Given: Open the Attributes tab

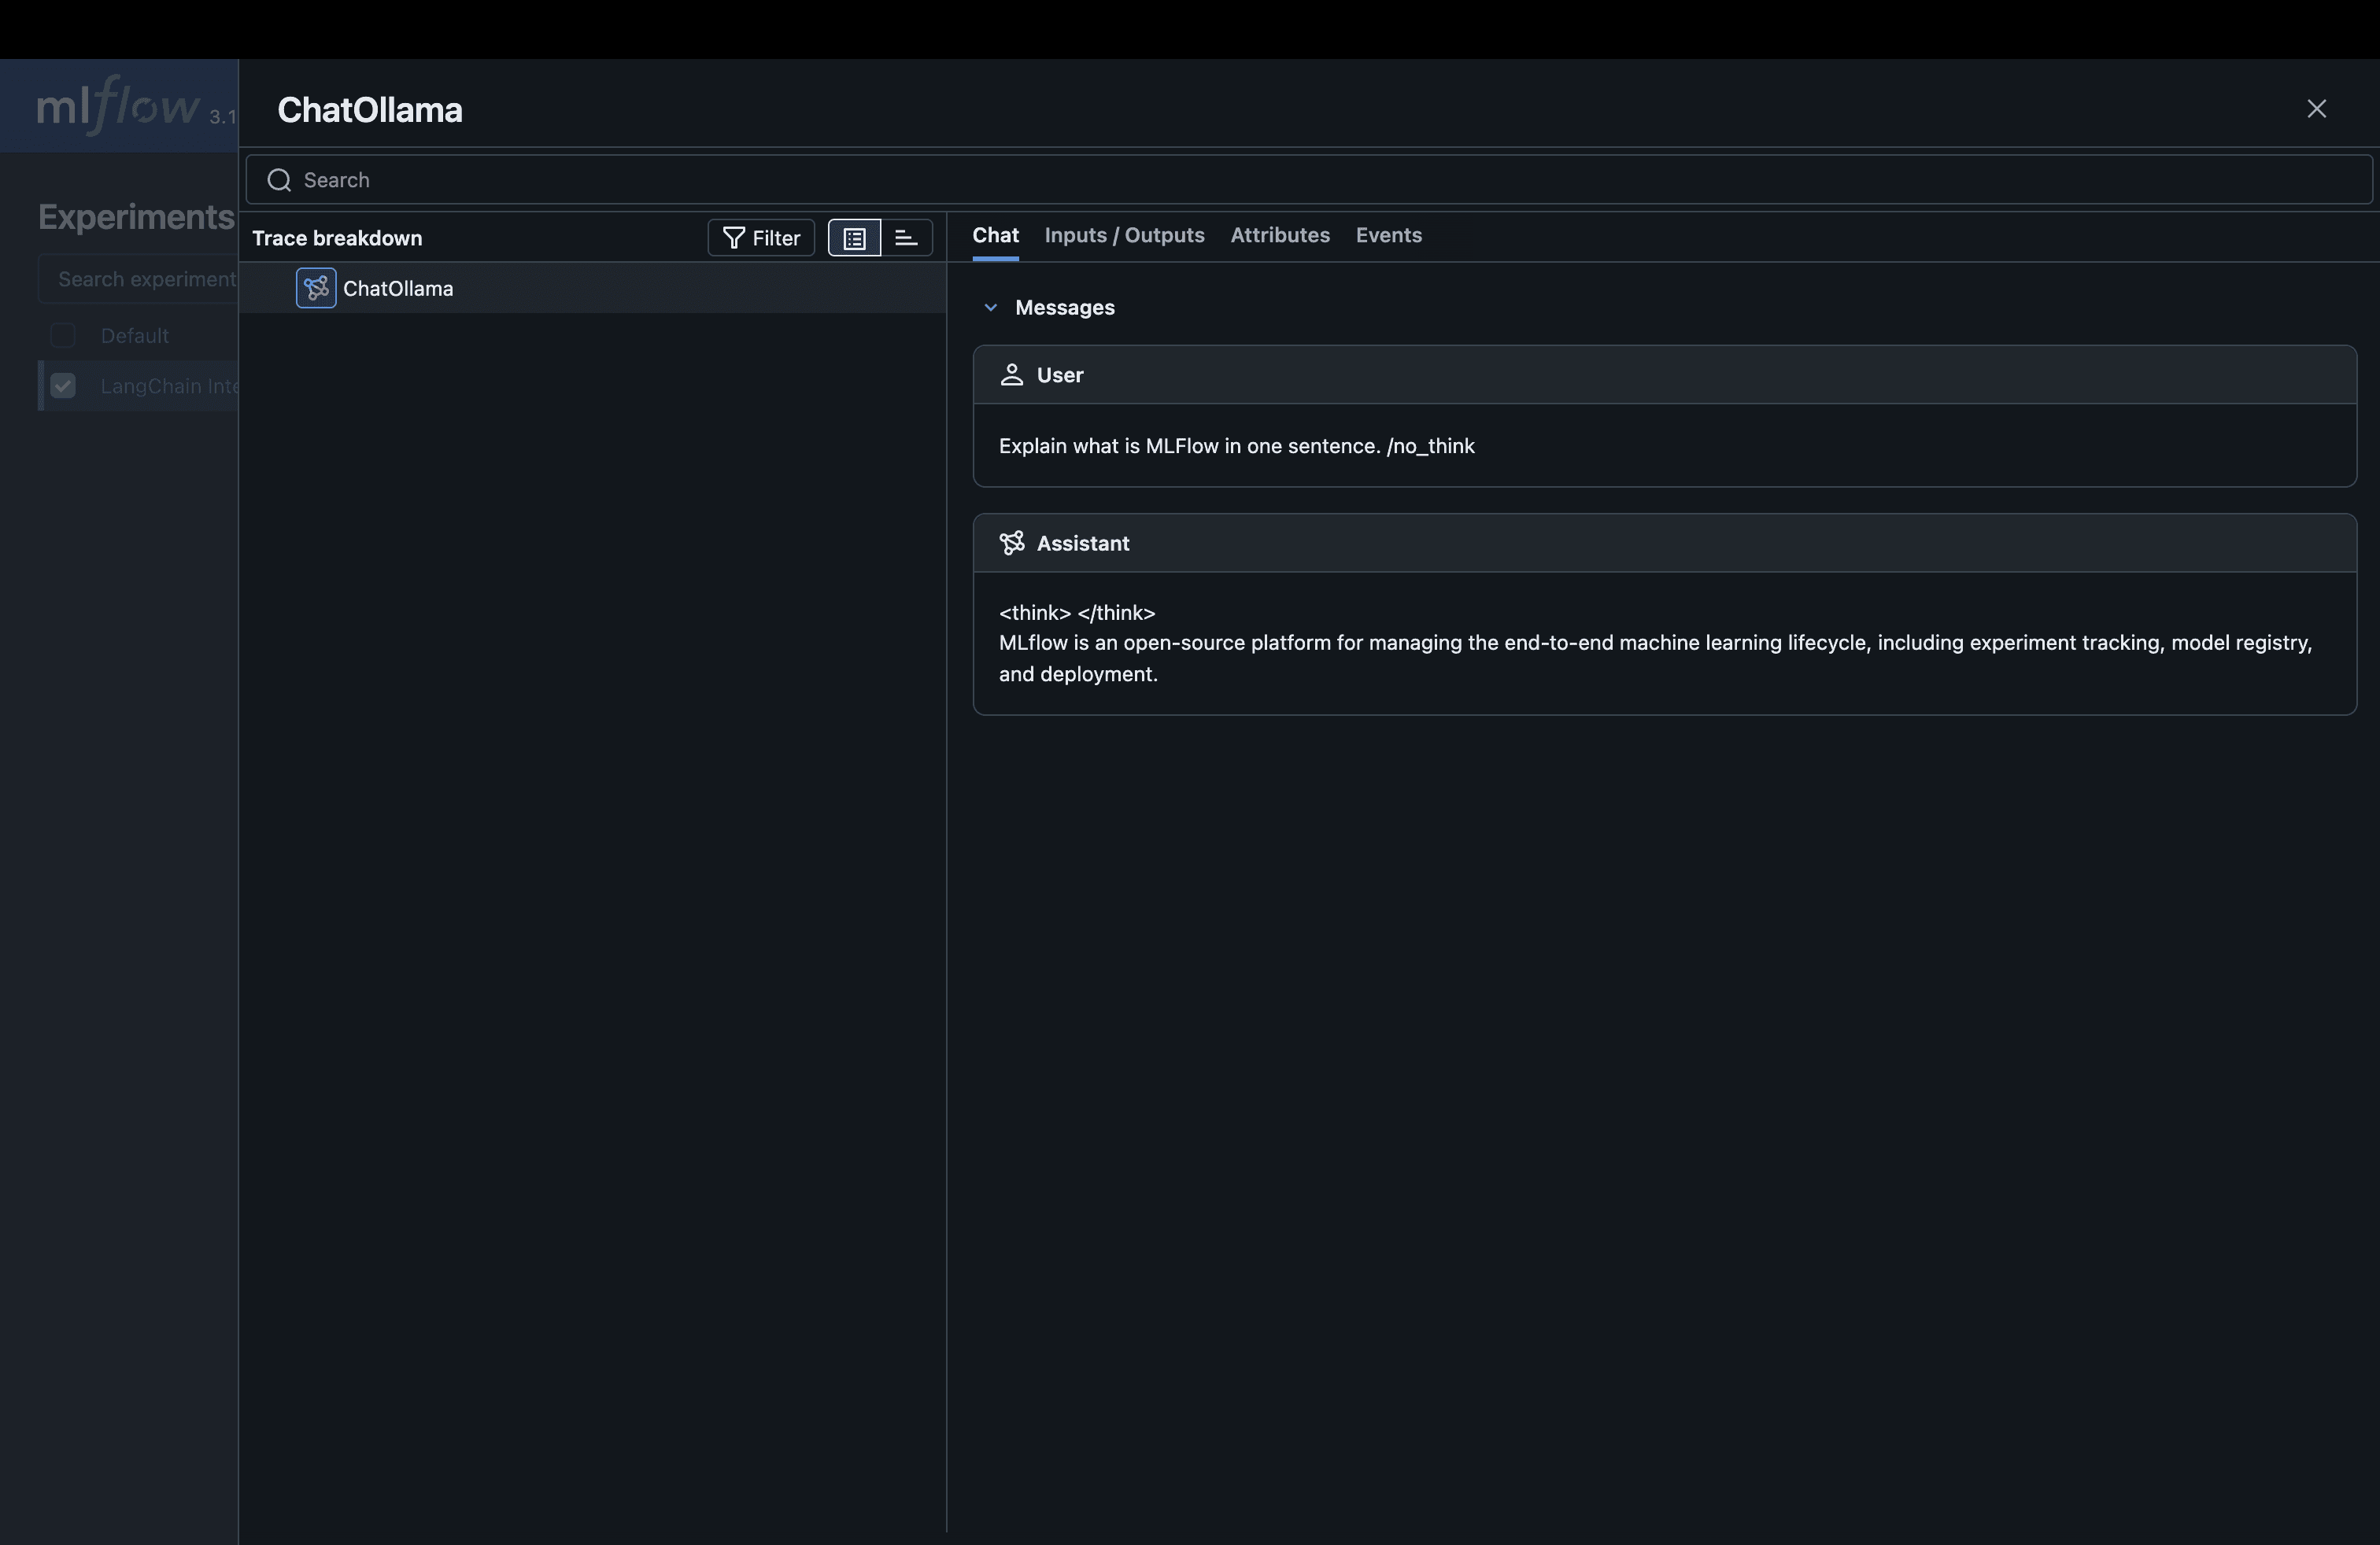Looking at the screenshot, I should (1279, 236).
